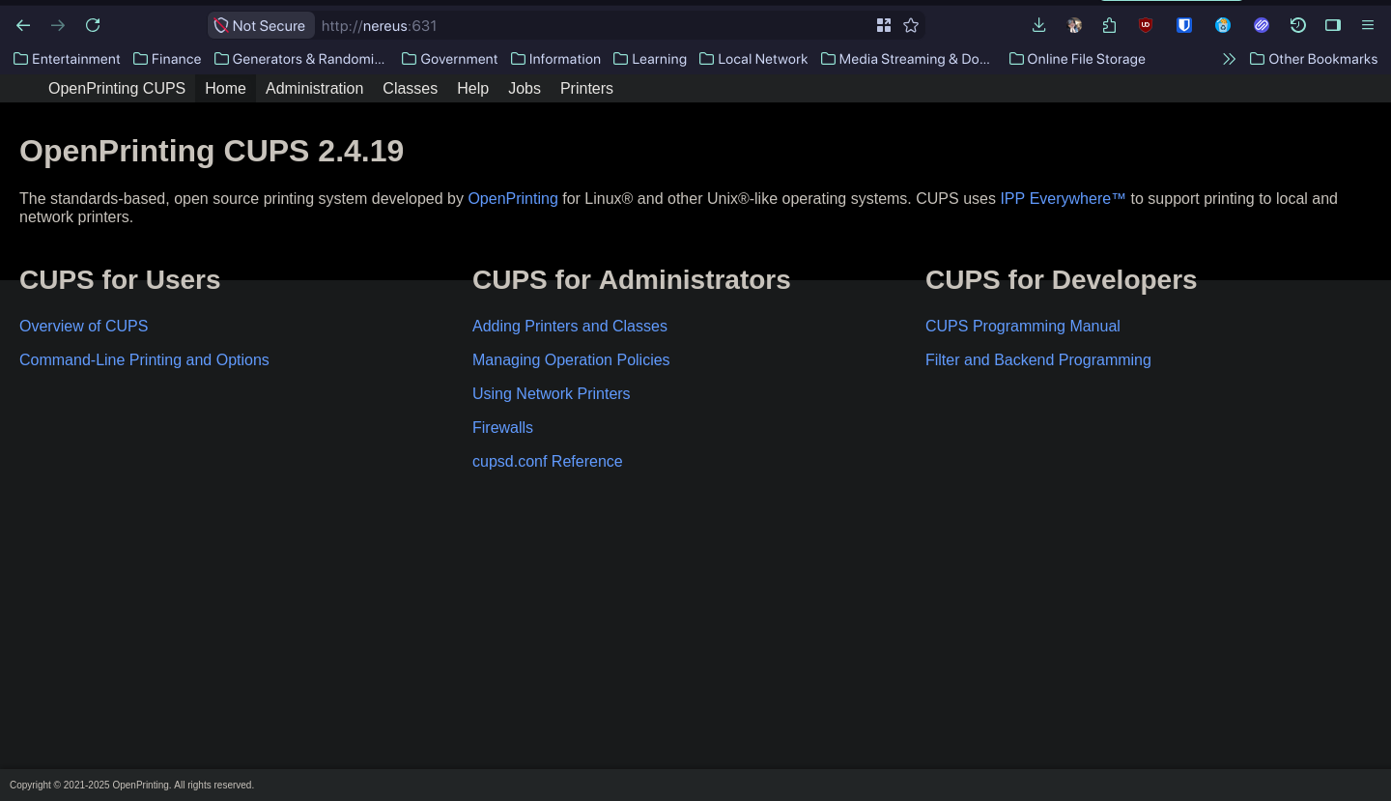This screenshot has width=1391, height=801.
Task: Open the cupsd.conf Reference link
Action: point(548,462)
